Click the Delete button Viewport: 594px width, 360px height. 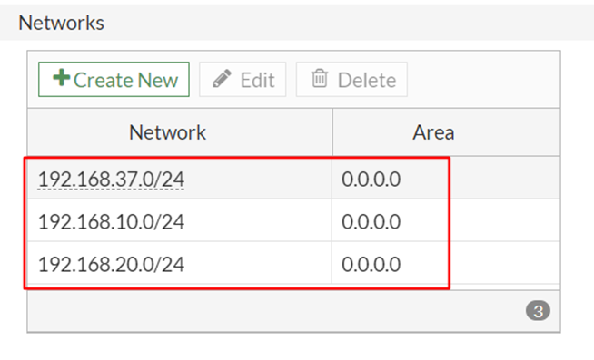(351, 80)
